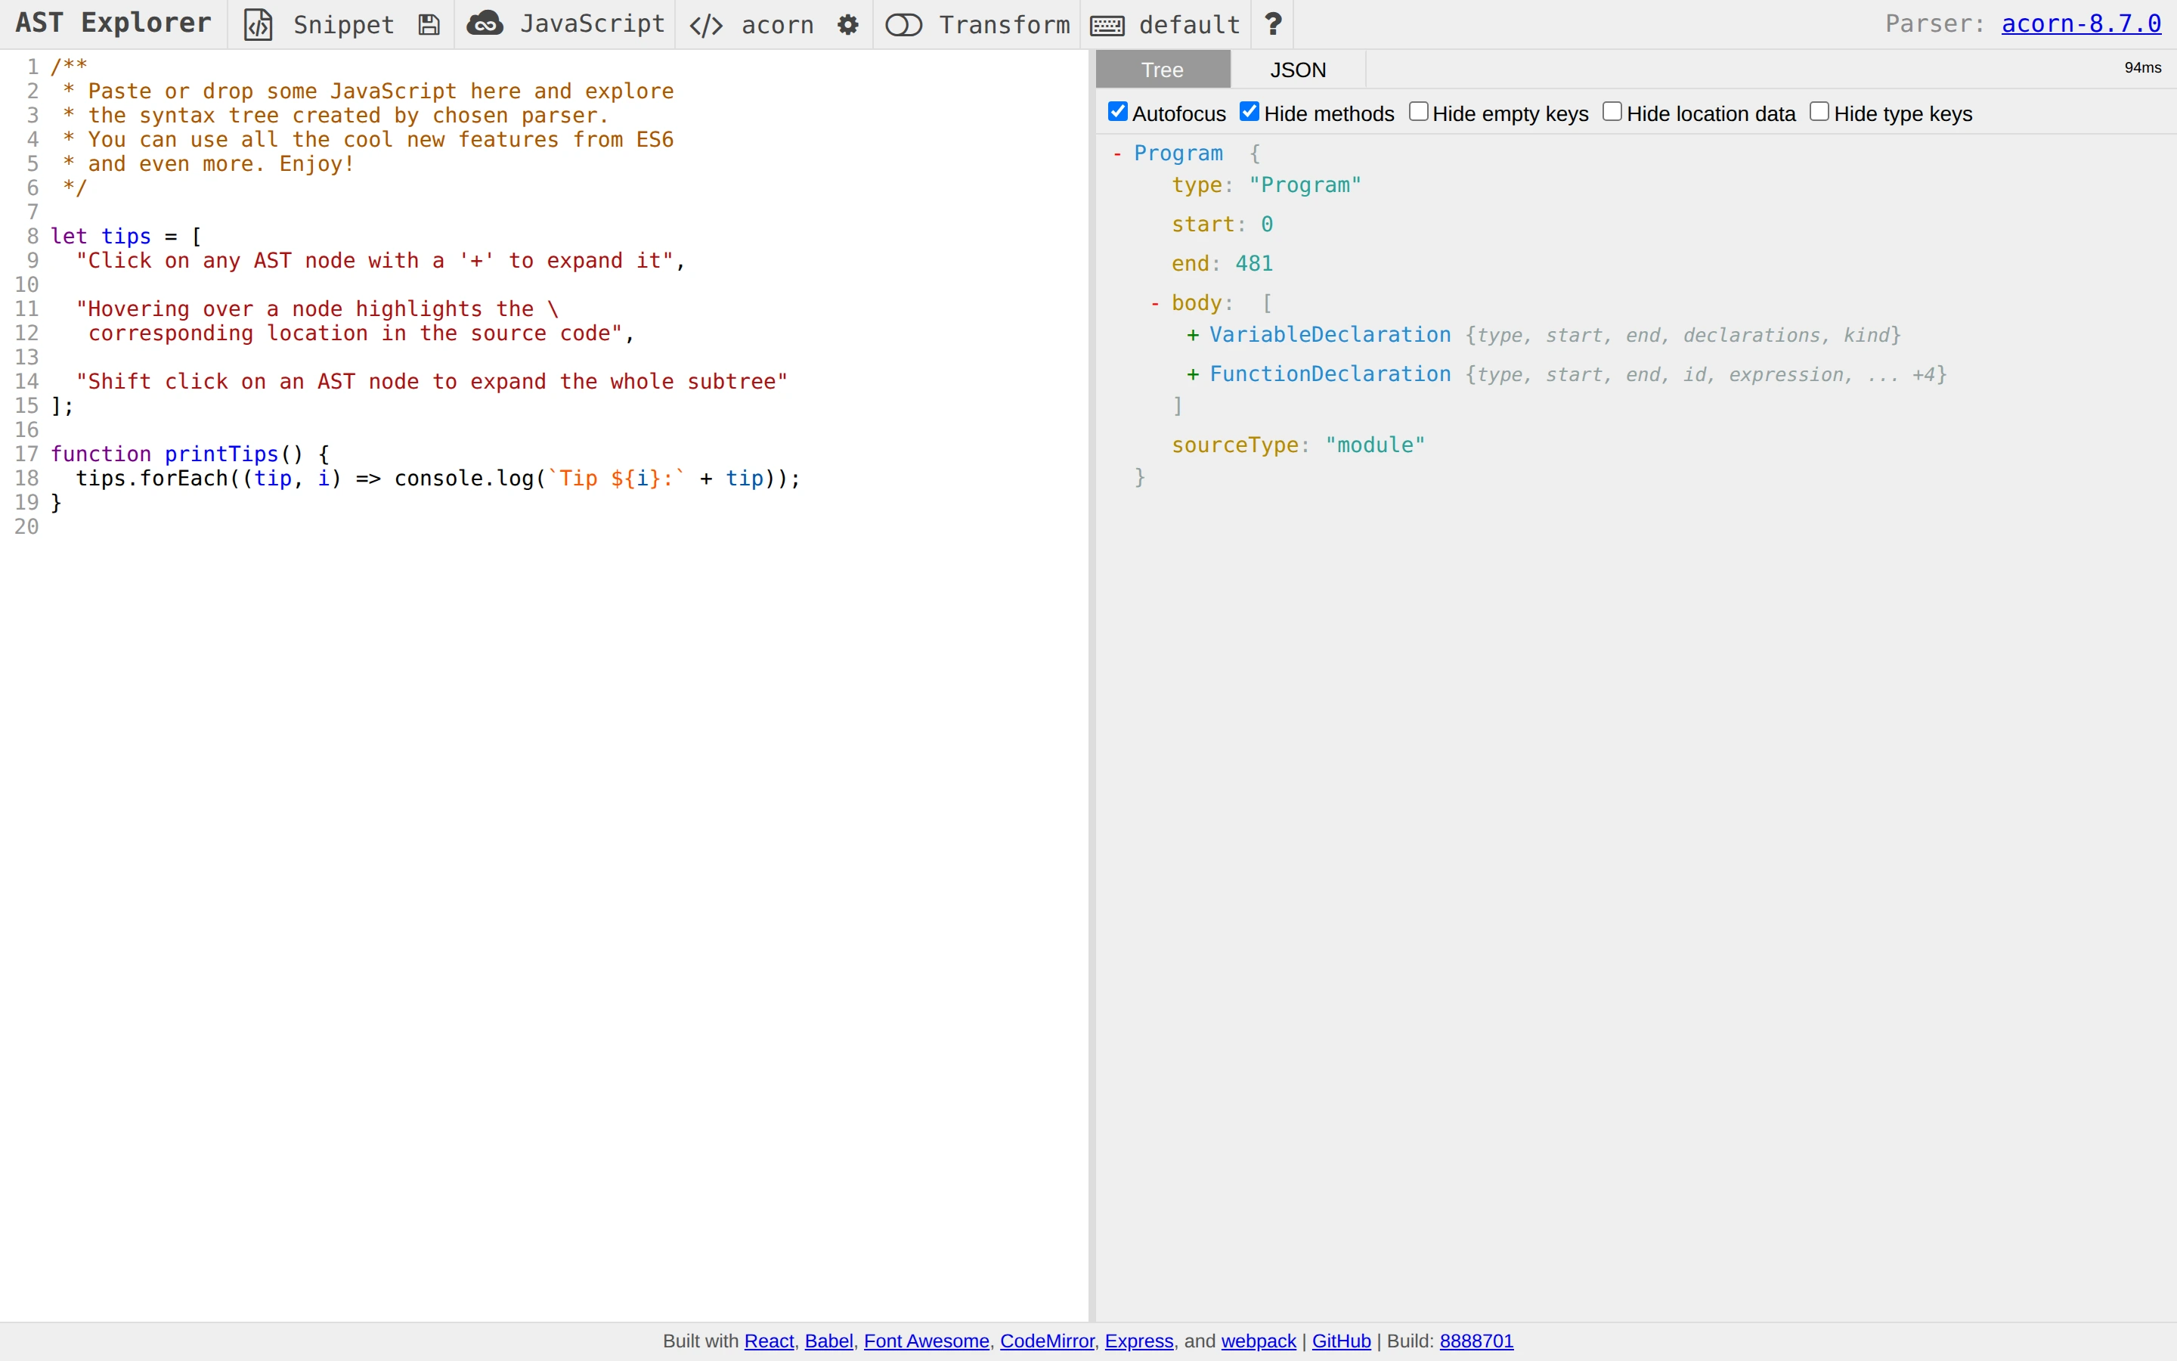Click the forEach call on line 18
2177x1361 pixels.
(184, 479)
